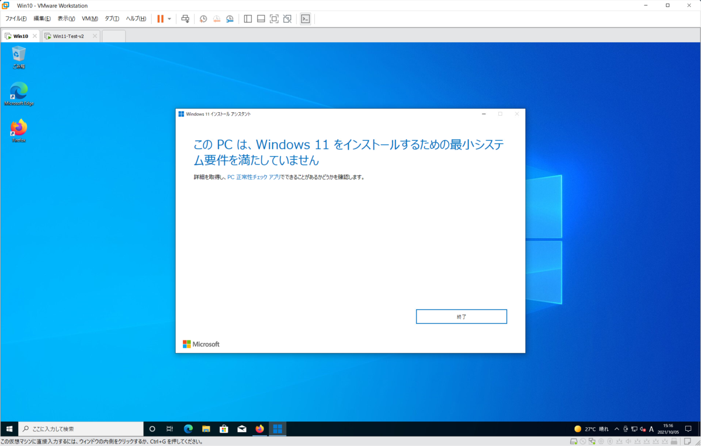The width and height of the screenshot is (701, 446).
Task: Open the VMware message log icon
Action: pyautogui.click(x=687, y=441)
